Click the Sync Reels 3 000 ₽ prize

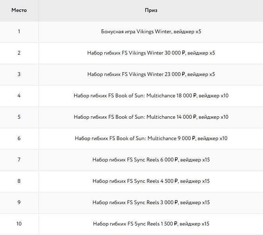(x=151, y=202)
